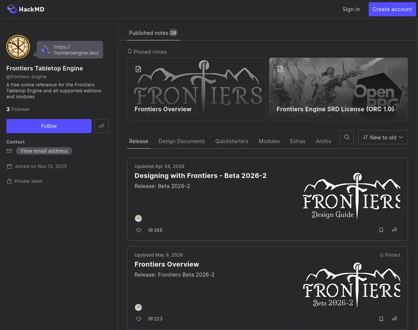
Task: Open the New to old sort dropdown
Action: 383,137
